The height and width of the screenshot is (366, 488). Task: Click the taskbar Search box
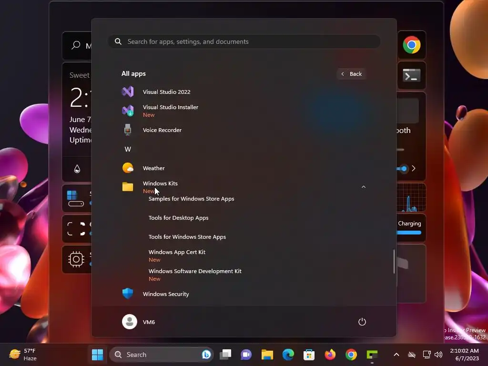click(x=161, y=355)
